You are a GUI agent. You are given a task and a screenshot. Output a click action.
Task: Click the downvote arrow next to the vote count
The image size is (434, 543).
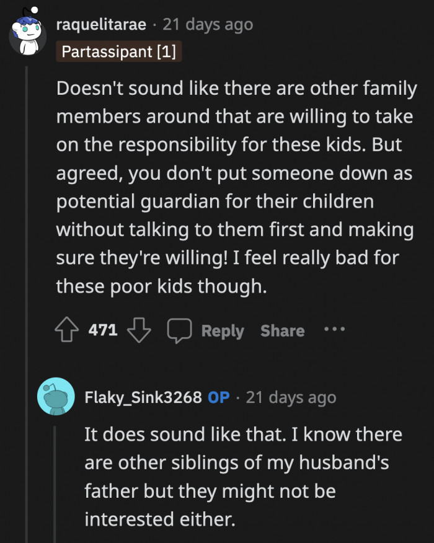coord(139,330)
